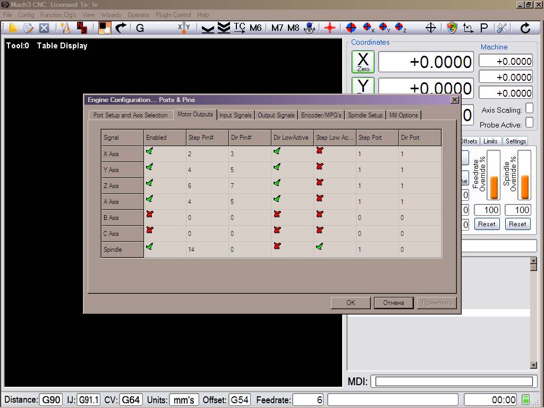This screenshot has width=544, height=408.
Task: Click the Z shield icon
Action: (x=452, y=28)
